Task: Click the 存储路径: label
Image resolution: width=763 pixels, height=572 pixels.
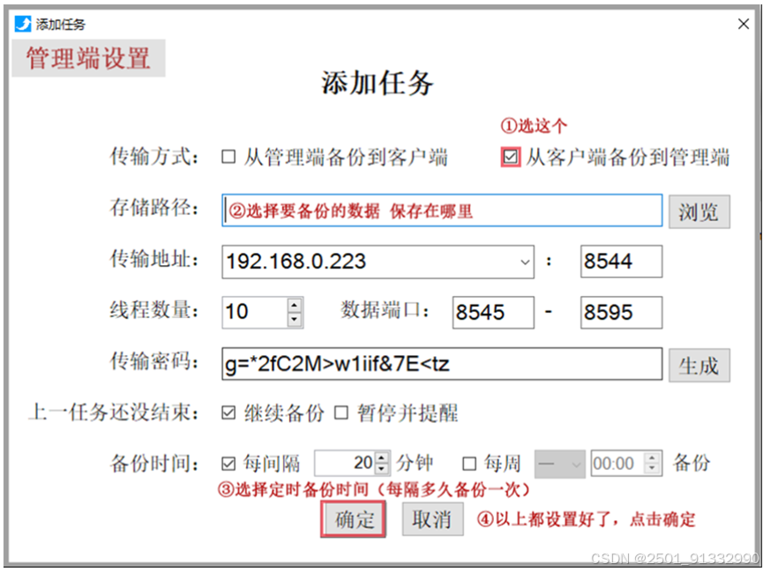Action: [x=154, y=208]
